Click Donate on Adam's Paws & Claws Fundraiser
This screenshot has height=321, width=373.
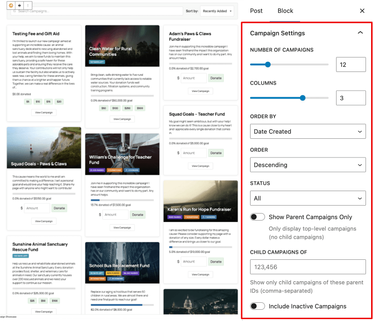click(x=216, y=78)
